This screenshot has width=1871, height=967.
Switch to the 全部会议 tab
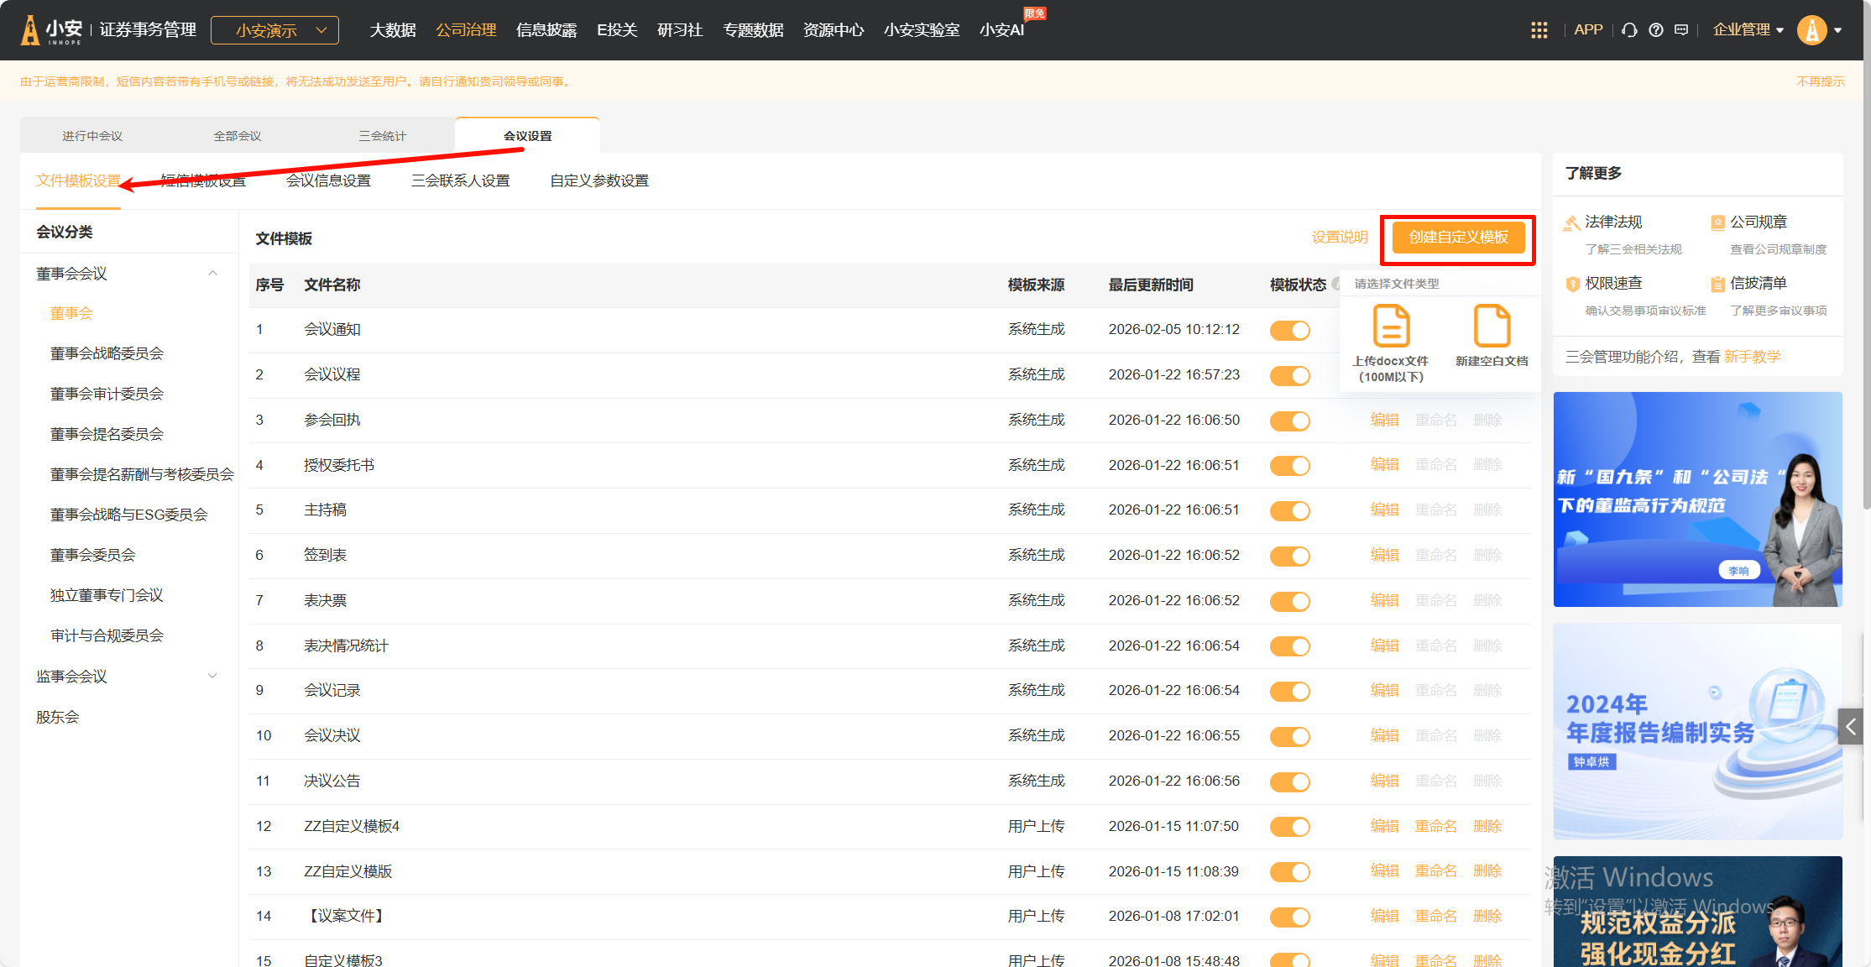click(x=238, y=136)
